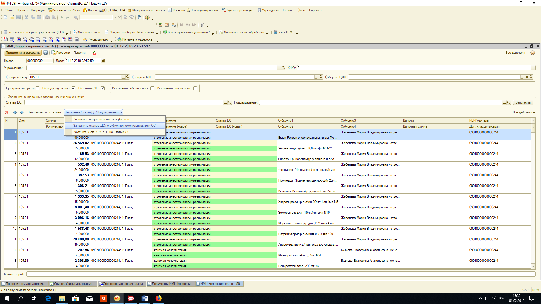Open Word from the Windows taskbar
This screenshot has width=541, height=304.
(145, 298)
